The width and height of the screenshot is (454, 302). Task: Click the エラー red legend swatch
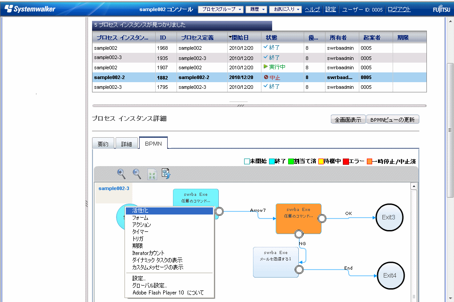click(346, 161)
